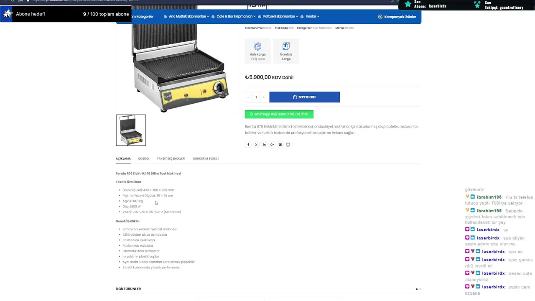This screenshot has width=535, height=301.
Task: Click Tost Makineleri category link
Action: click(x=322, y=28)
